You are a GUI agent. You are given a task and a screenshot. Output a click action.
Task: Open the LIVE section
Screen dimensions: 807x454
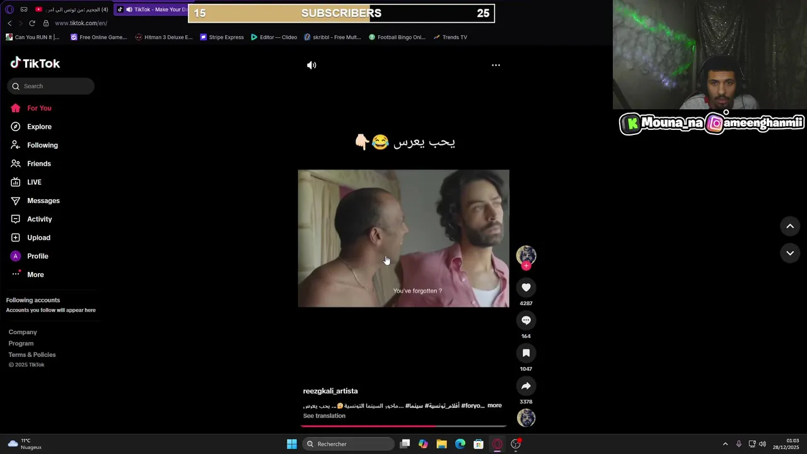click(x=26, y=182)
